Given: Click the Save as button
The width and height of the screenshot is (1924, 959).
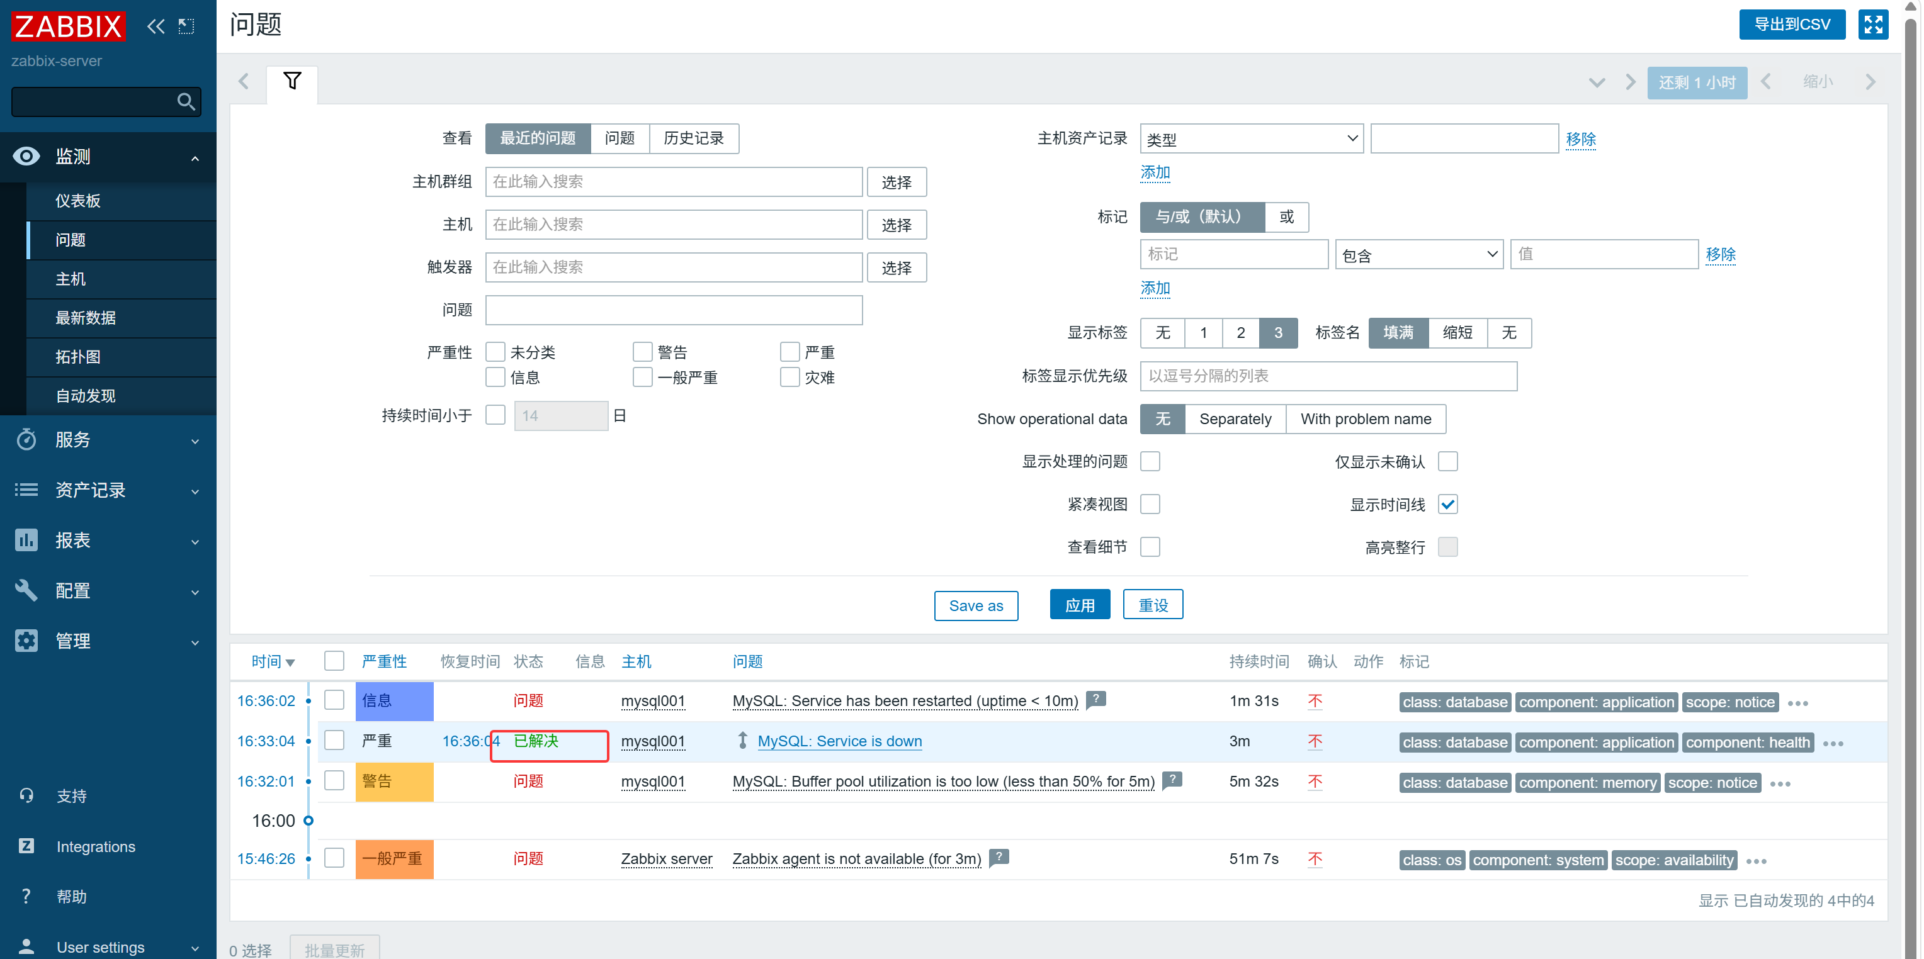Looking at the screenshot, I should click(975, 605).
